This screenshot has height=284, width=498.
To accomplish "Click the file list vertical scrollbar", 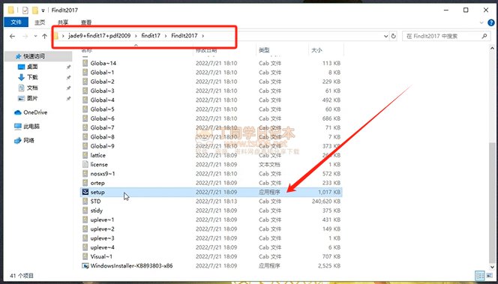I will point(492,203).
